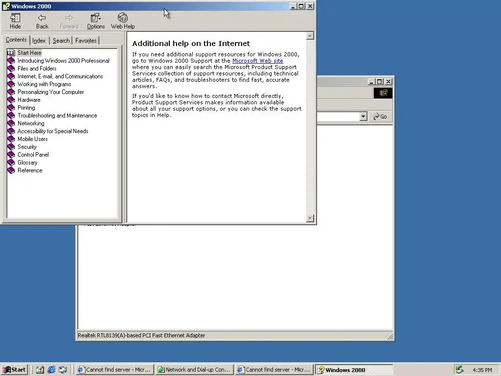The width and height of the screenshot is (501, 376).
Task: Click the network connection tray icon
Action: tap(459, 370)
